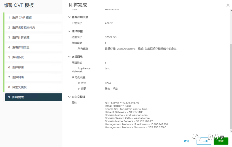Image resolution: width=232 pixels, height=147 pixels.
Task: Click the vertical scrollbar thumb
Action: click(231, 86)
